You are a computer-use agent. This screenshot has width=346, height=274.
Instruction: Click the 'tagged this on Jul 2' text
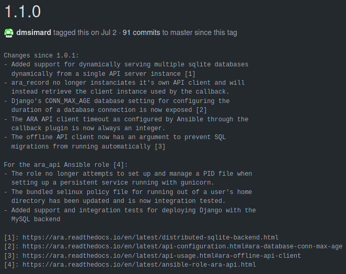click(x=85, y=32)
